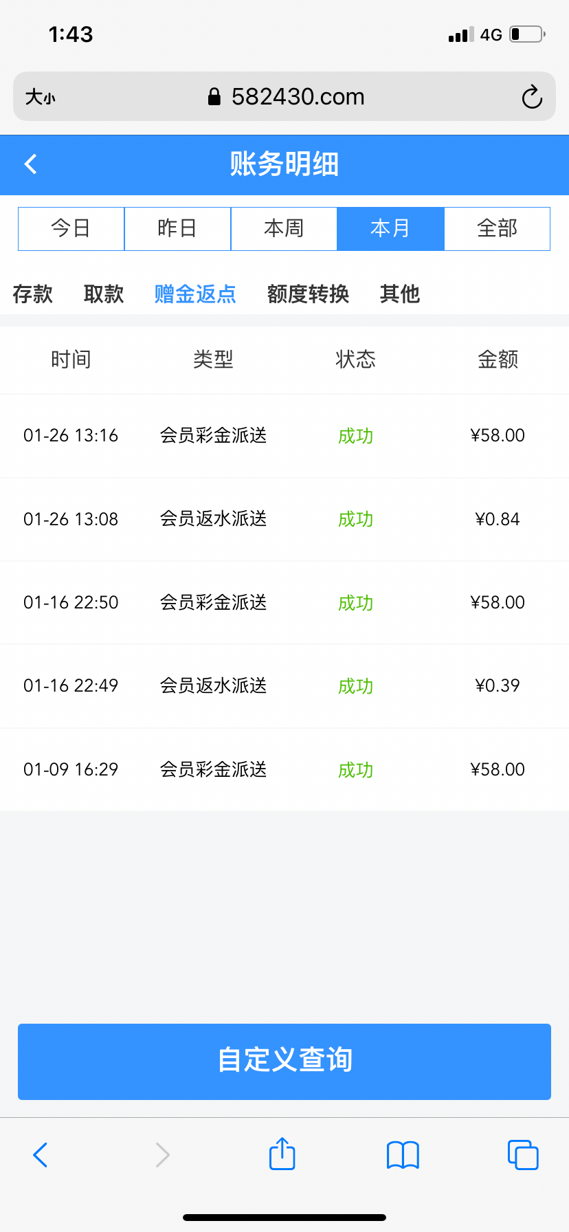Select the 01-16 22:49 ¥0.39 record

coord(284,686)
